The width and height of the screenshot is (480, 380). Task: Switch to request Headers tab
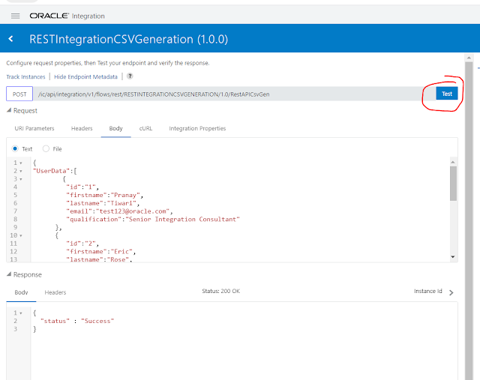point(82,128)
